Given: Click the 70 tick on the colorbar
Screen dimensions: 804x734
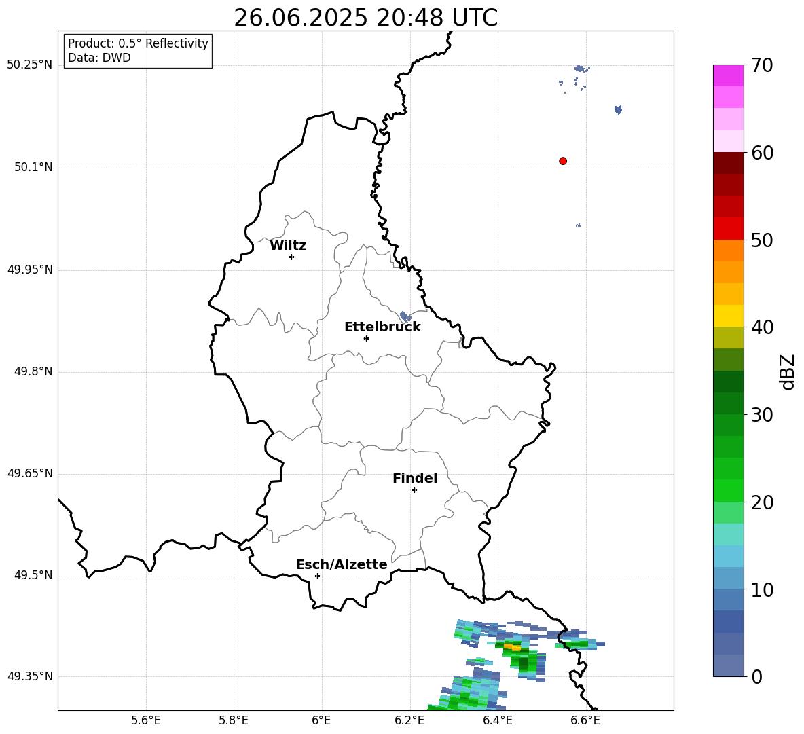Looking at the screenshot, I should pyautogui.click(x=762, y=65).
